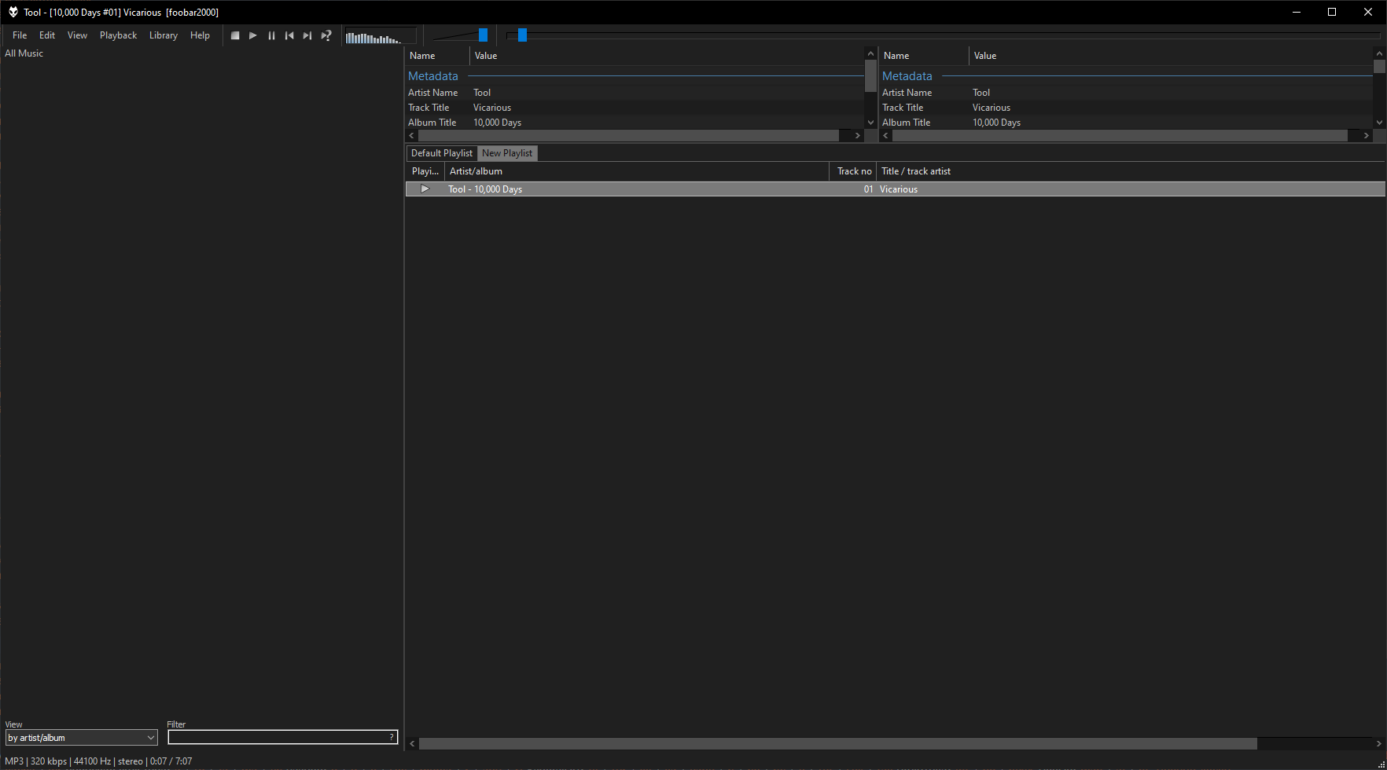Skip to the next track
The height and width of the screenshot is (770, 1387).
(307, 35)
